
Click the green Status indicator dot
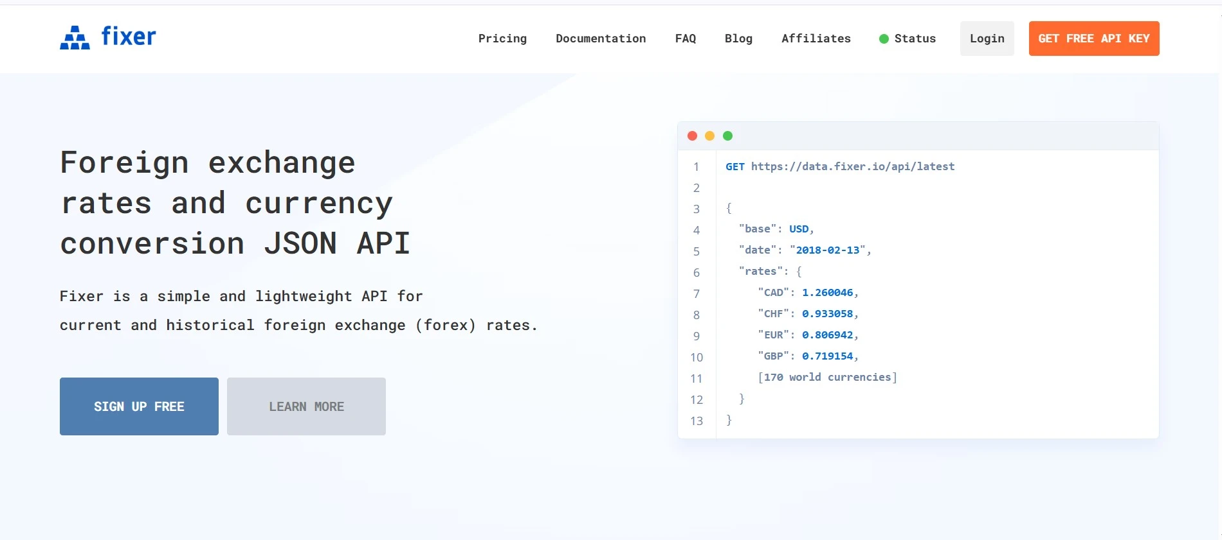tap(884, 39)
